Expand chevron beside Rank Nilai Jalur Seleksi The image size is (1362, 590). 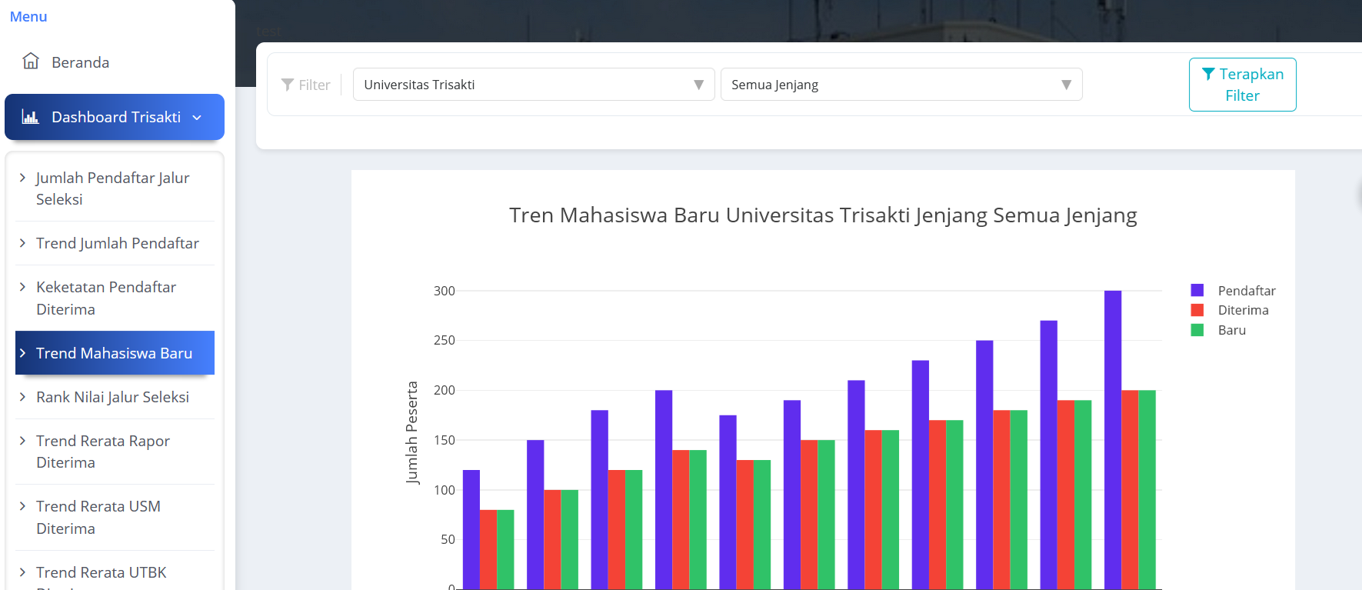click(22, 397)
